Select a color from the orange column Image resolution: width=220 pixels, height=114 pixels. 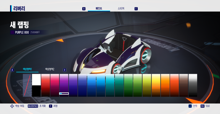(165, 85)
